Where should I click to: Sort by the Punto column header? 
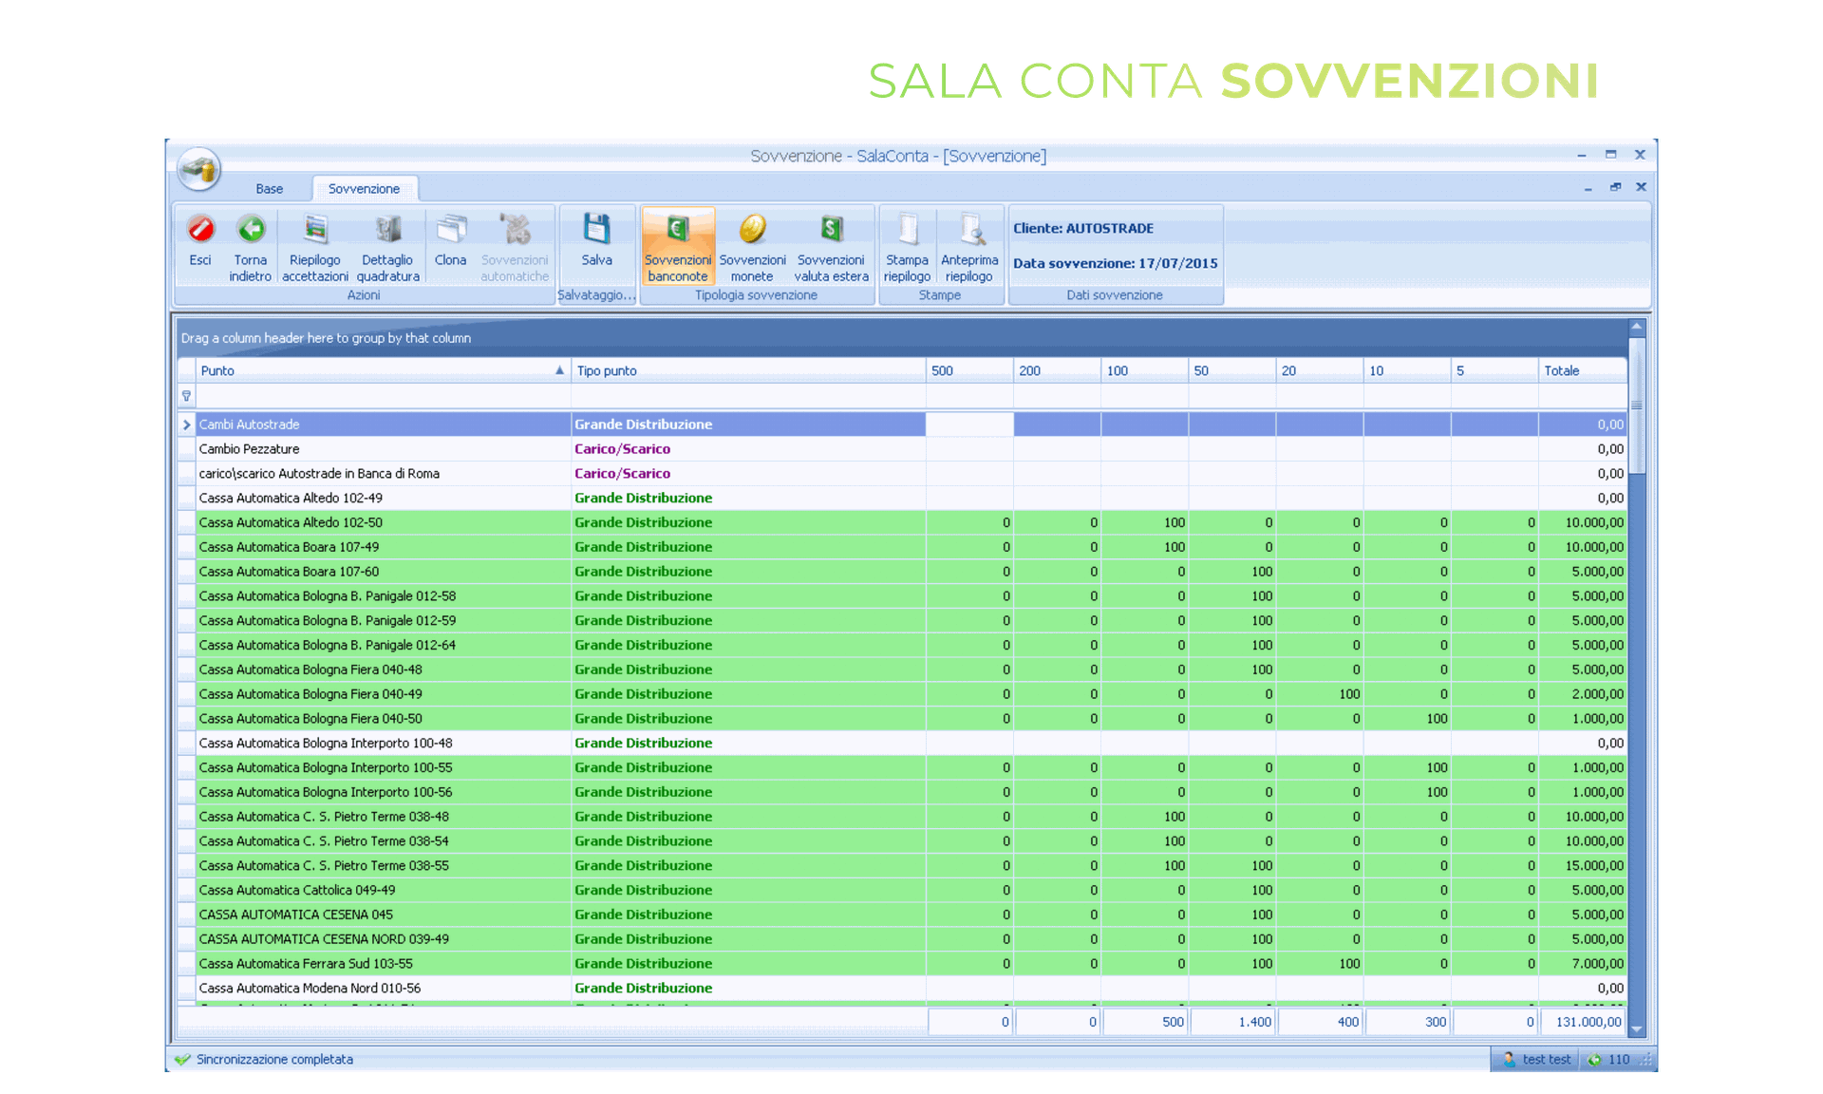(x=380, y=371)
